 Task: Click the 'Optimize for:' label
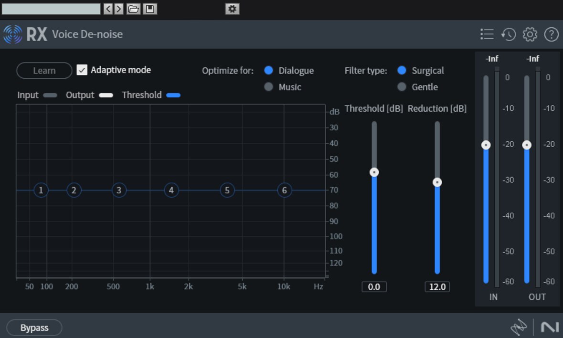pyautogui.click(x=228, y=71)
